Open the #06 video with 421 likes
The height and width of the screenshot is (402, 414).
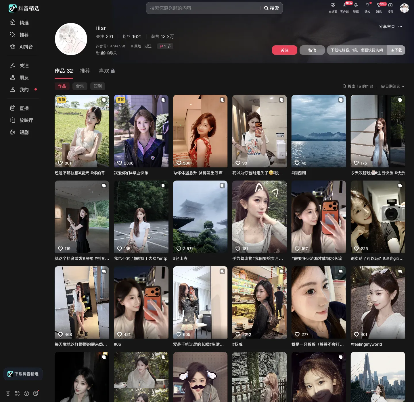[141, 302]
